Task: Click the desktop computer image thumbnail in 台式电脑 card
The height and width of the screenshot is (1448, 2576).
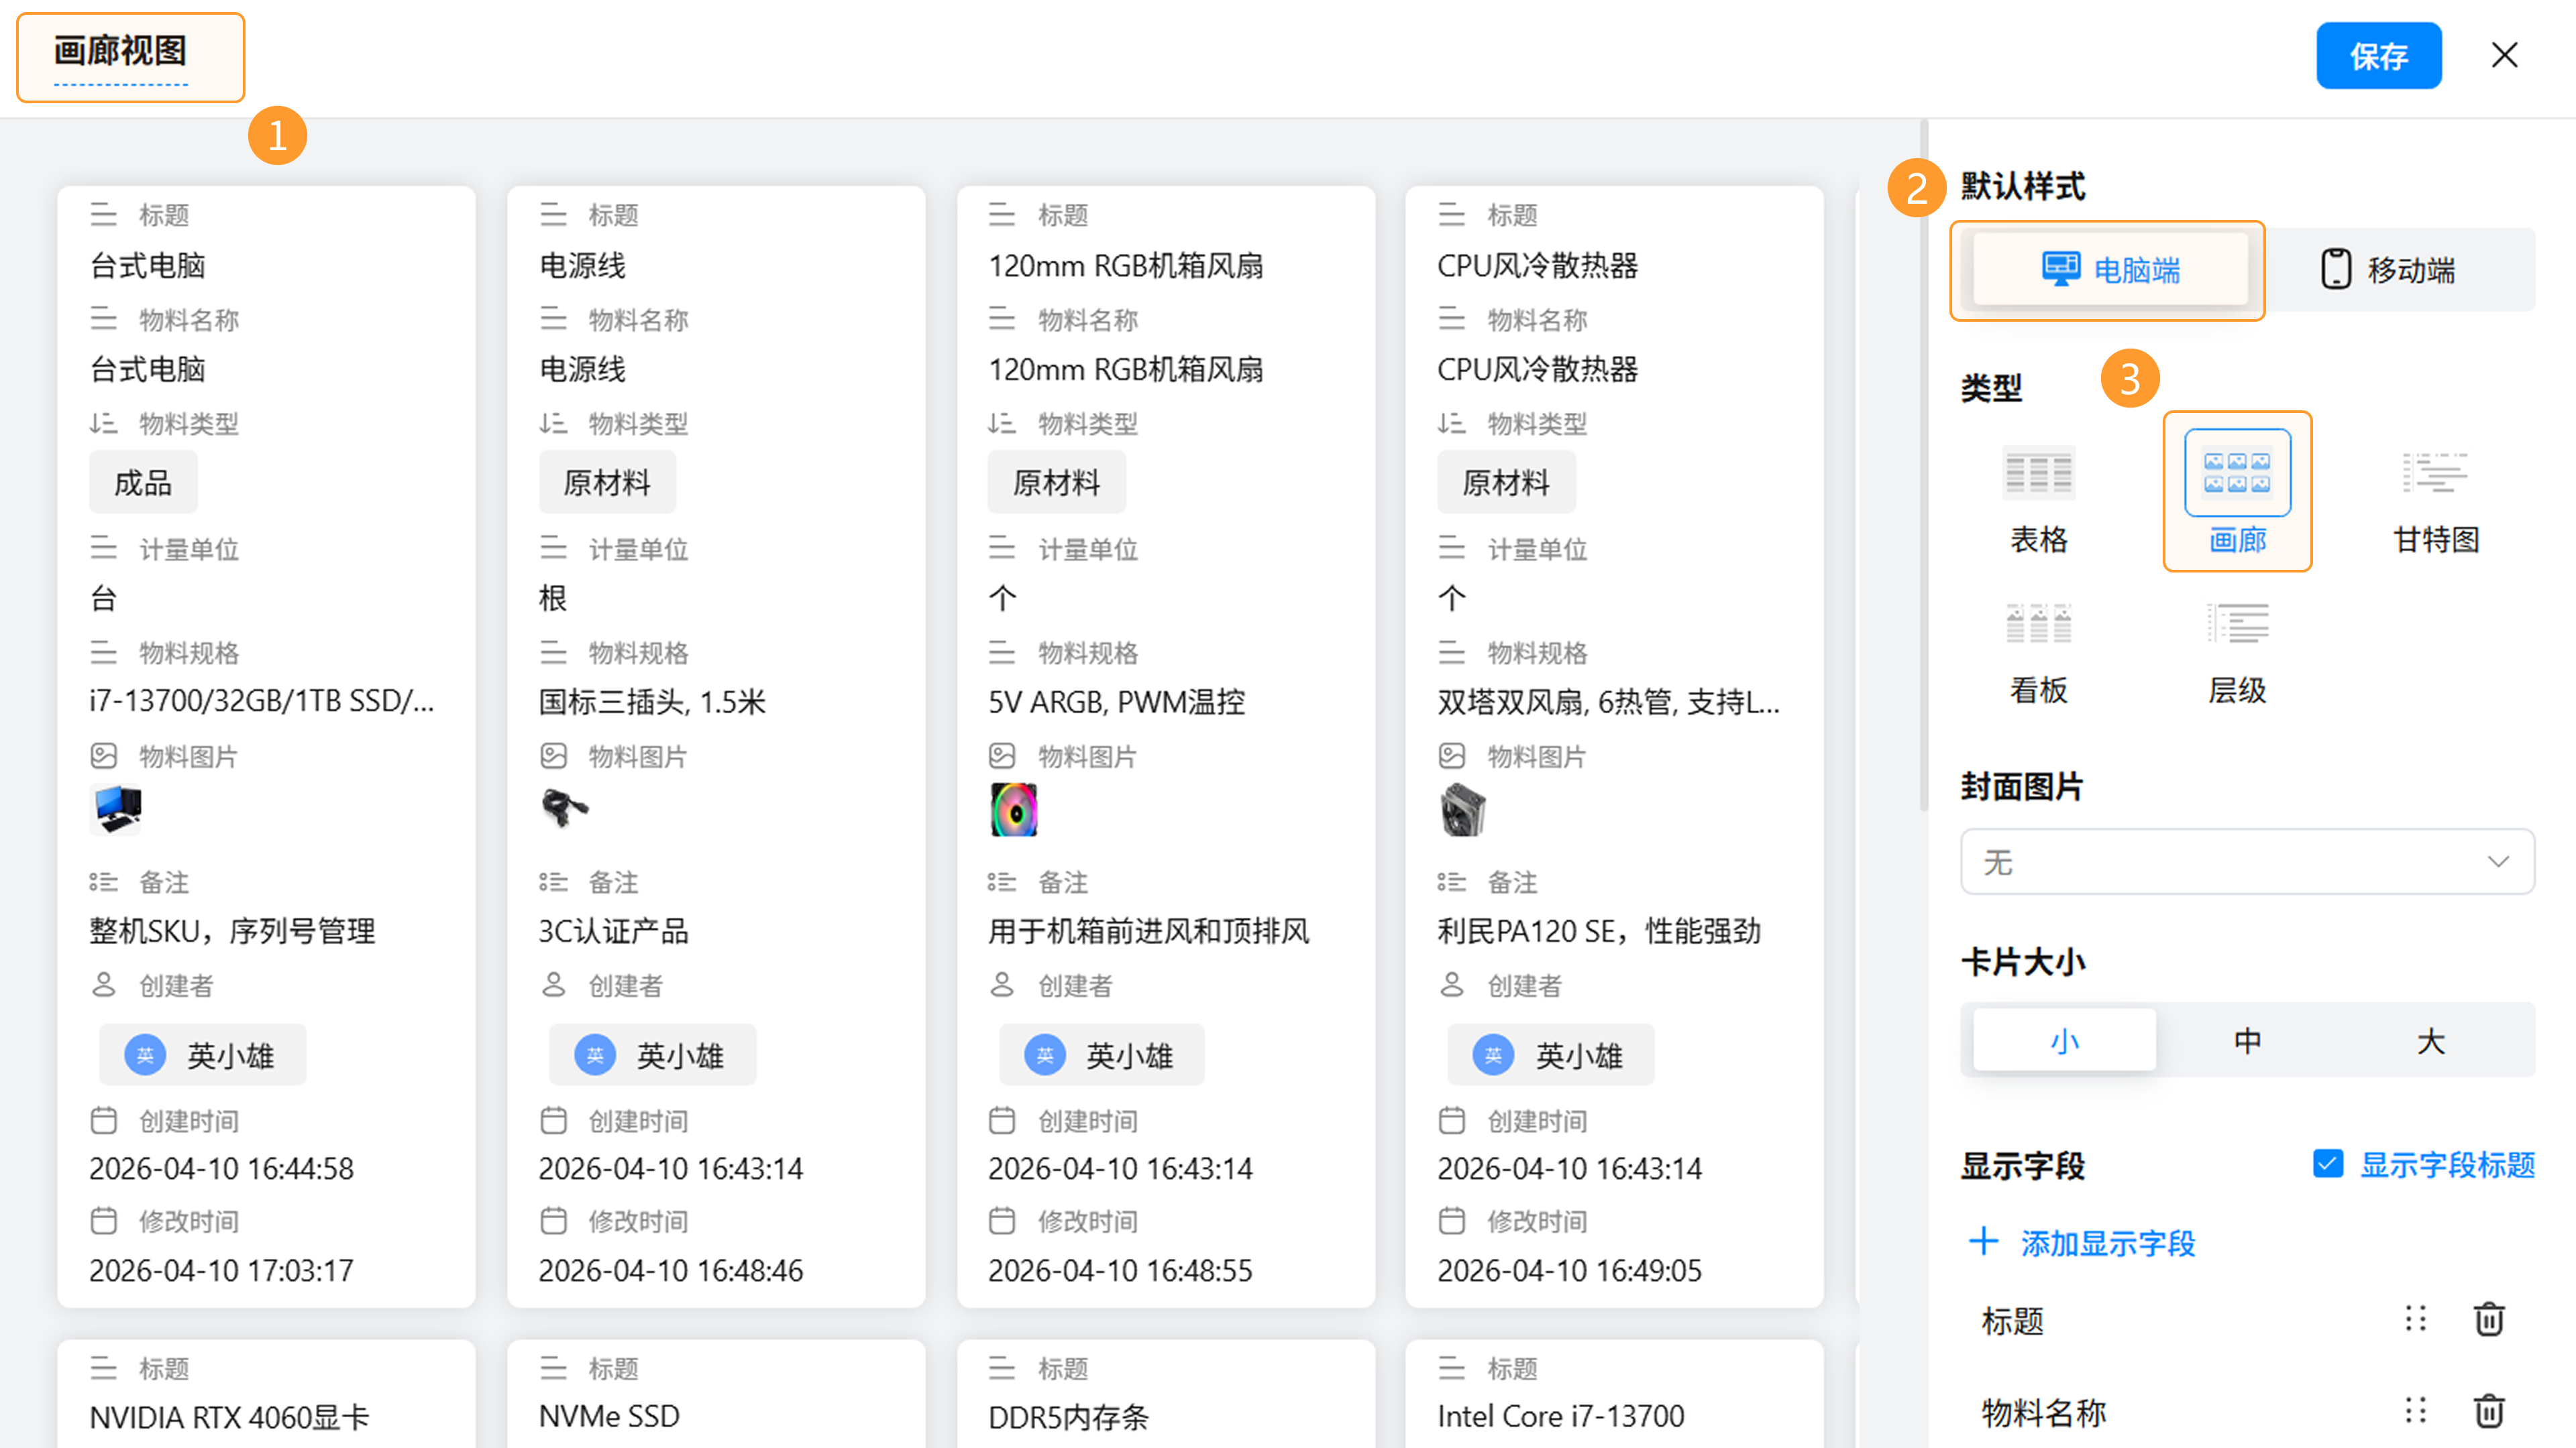Action: [116, 808]
